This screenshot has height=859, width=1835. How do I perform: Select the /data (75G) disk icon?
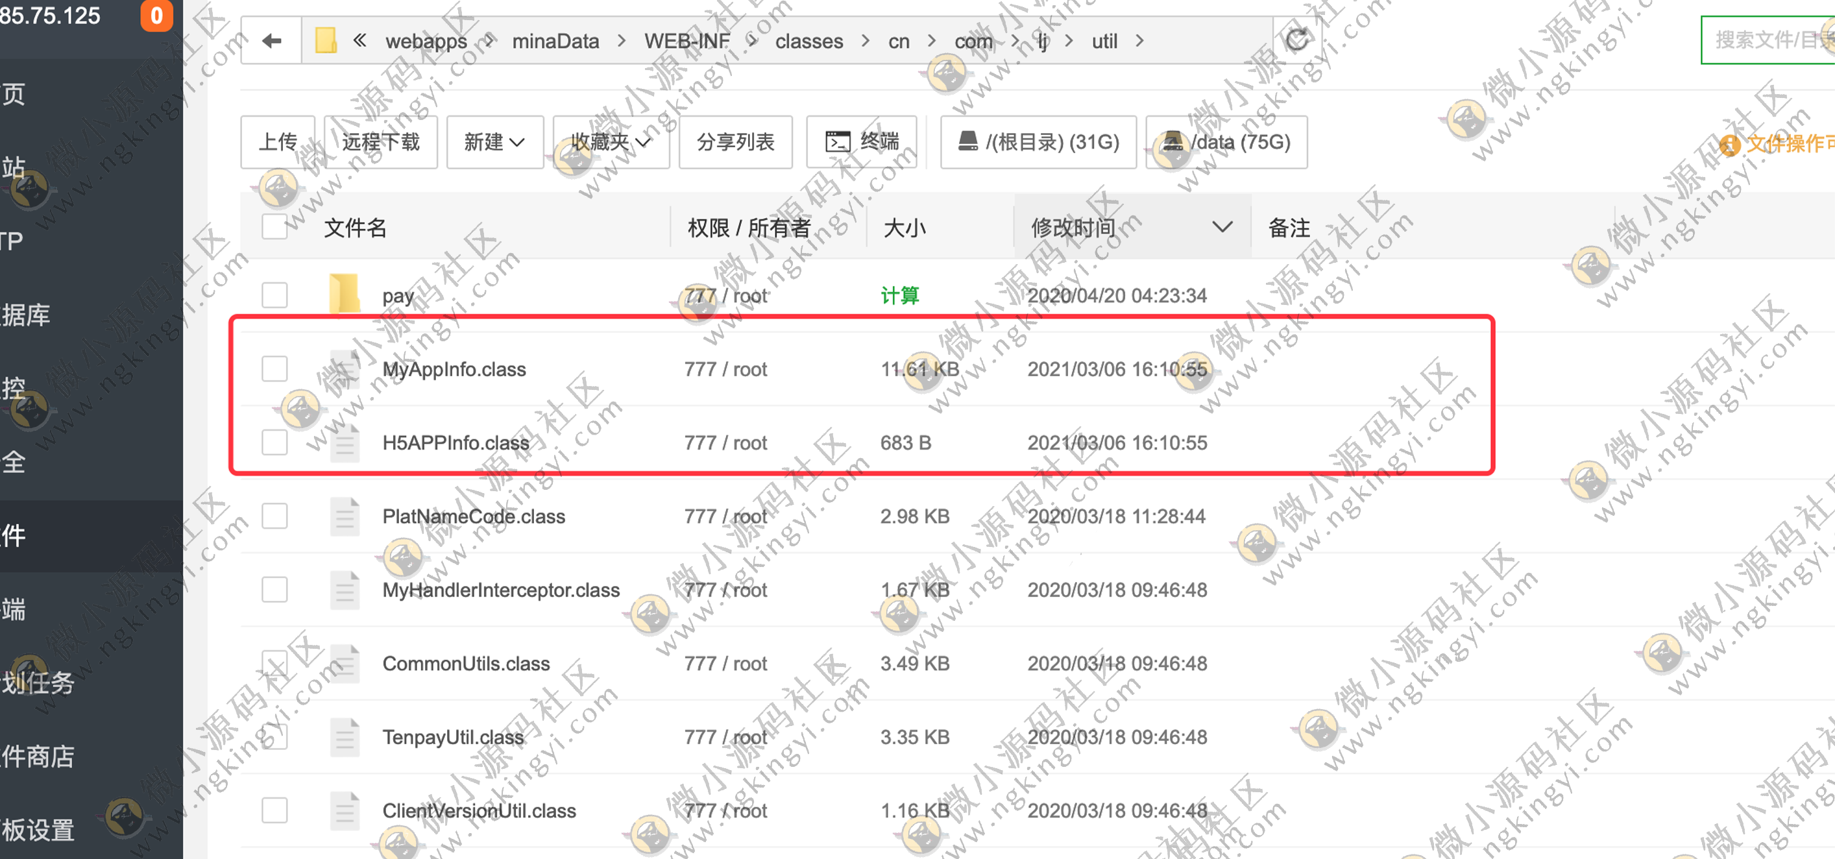click(1172, 141)
